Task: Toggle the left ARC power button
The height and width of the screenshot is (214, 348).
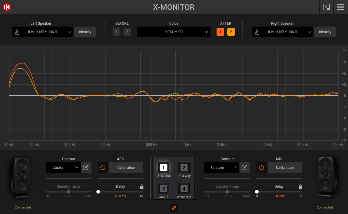Action: 103,167
